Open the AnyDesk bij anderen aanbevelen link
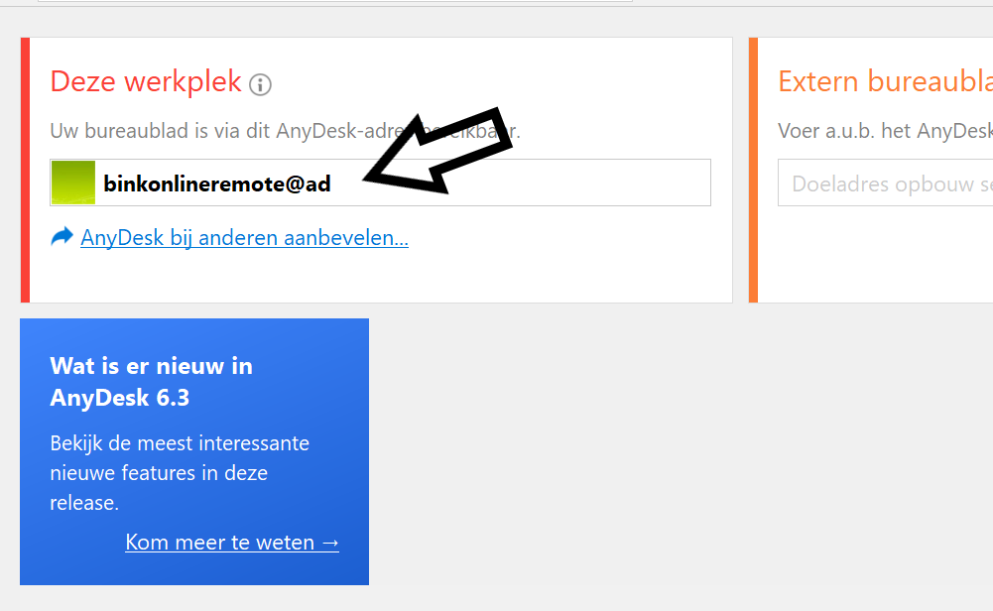993x611 pixels. pos(244,237)
